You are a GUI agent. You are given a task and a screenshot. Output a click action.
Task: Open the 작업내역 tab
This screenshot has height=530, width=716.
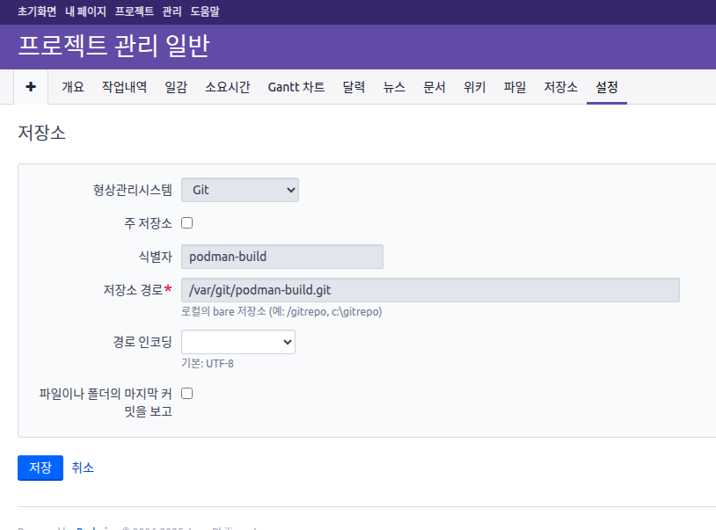tap(124, 87)
